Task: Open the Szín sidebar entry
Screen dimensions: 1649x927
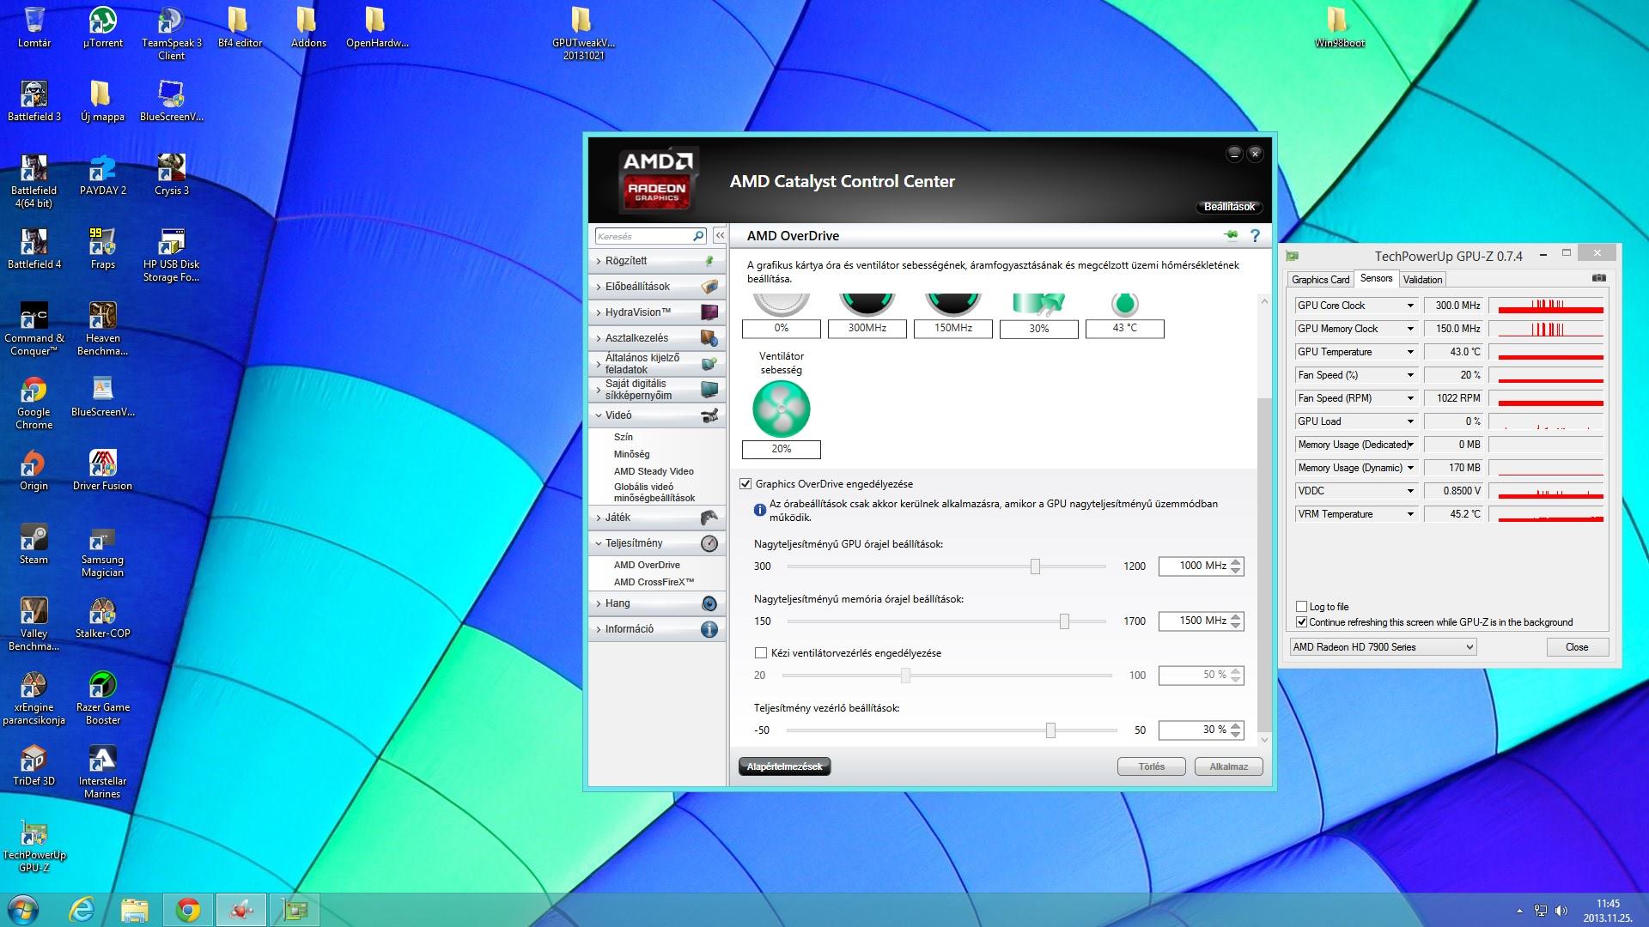Action: coord(624,437)
